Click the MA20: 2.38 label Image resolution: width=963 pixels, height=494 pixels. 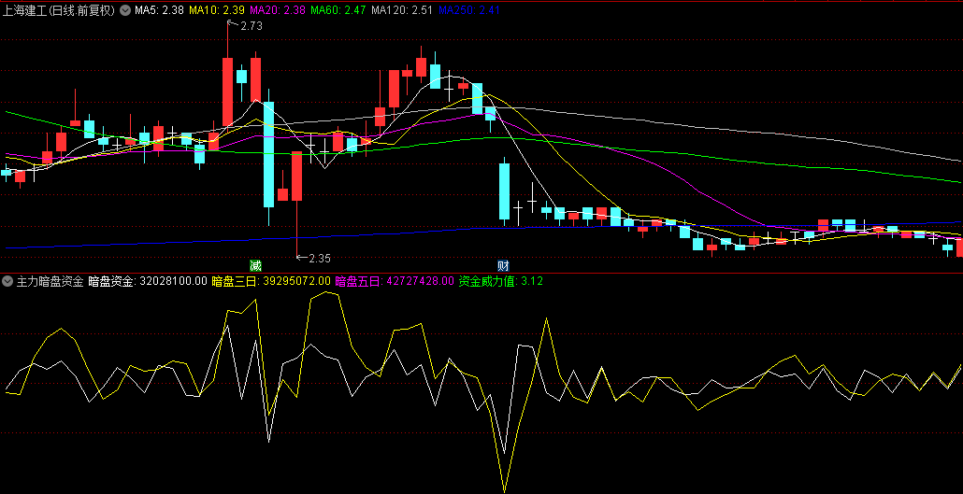pyautogui.click(x=278, y=10)
